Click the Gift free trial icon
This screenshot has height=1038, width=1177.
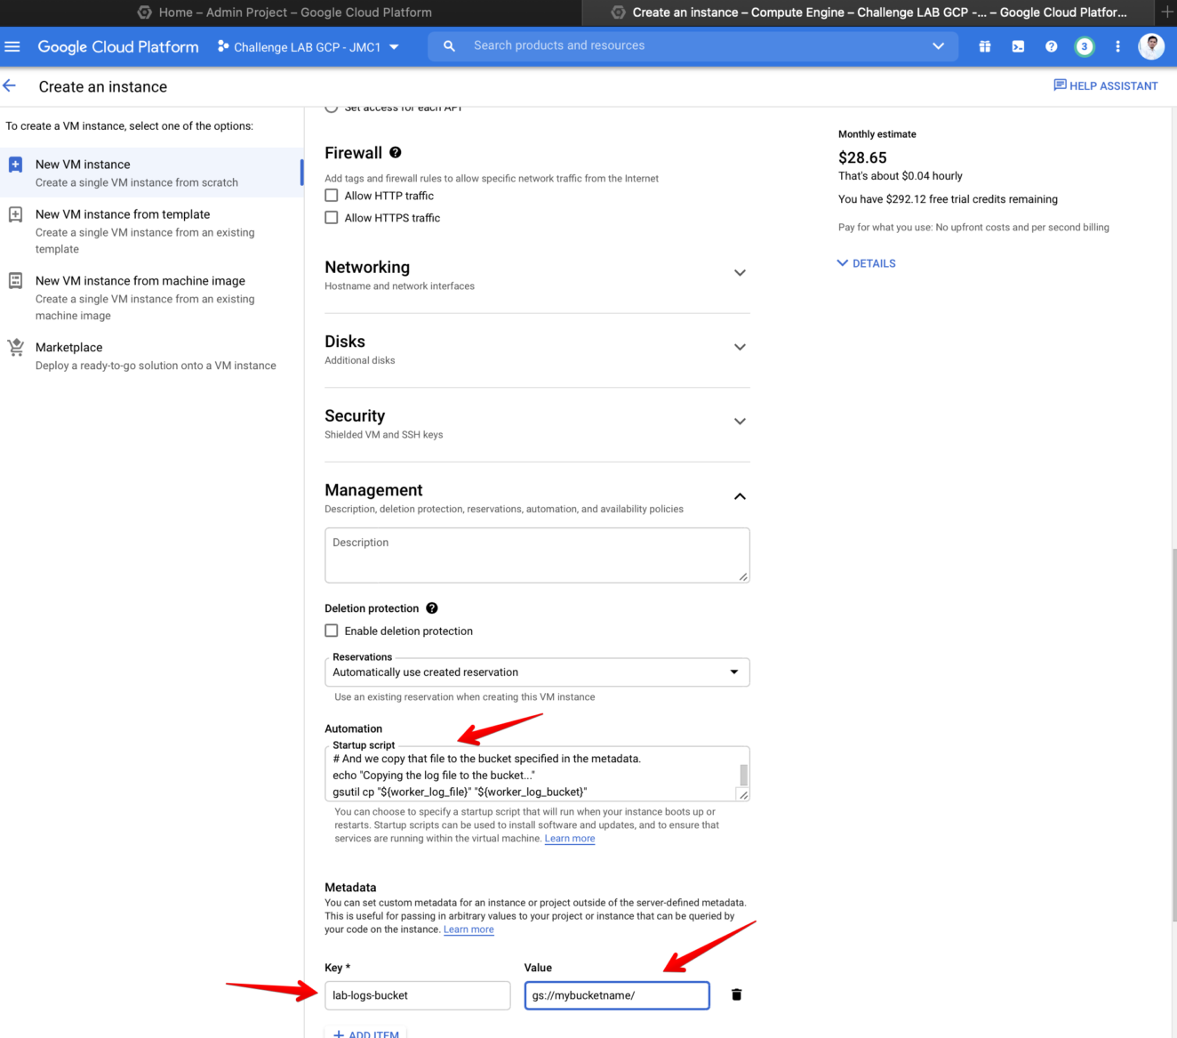[985, 46]
